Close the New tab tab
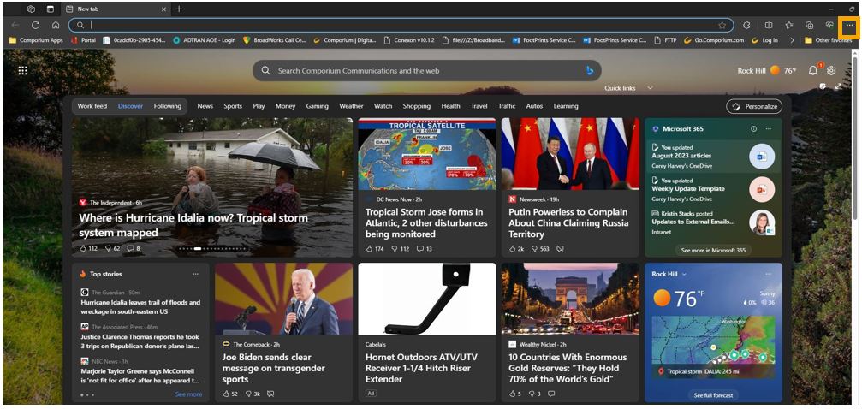Screen dimensions: 862x409 click(163, 9)
